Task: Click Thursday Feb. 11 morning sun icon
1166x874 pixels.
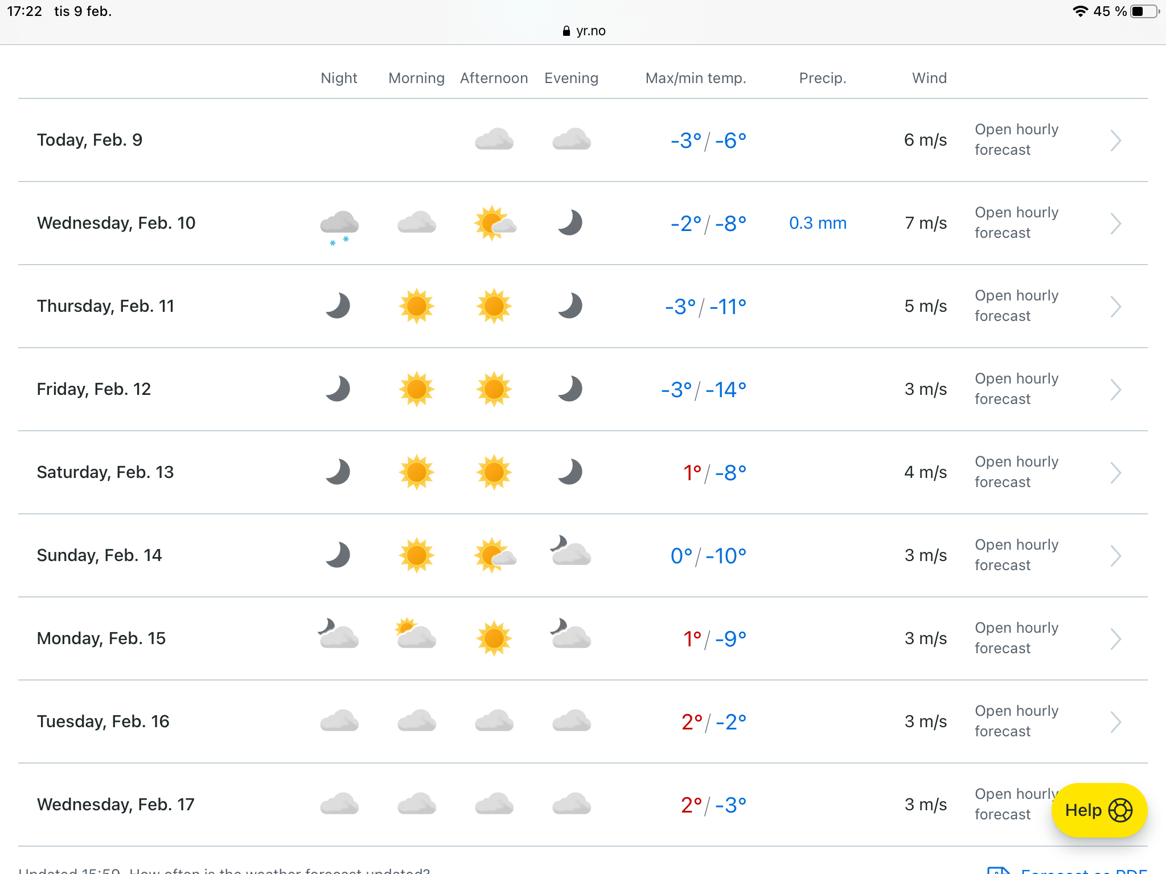Action: (417, 306)
